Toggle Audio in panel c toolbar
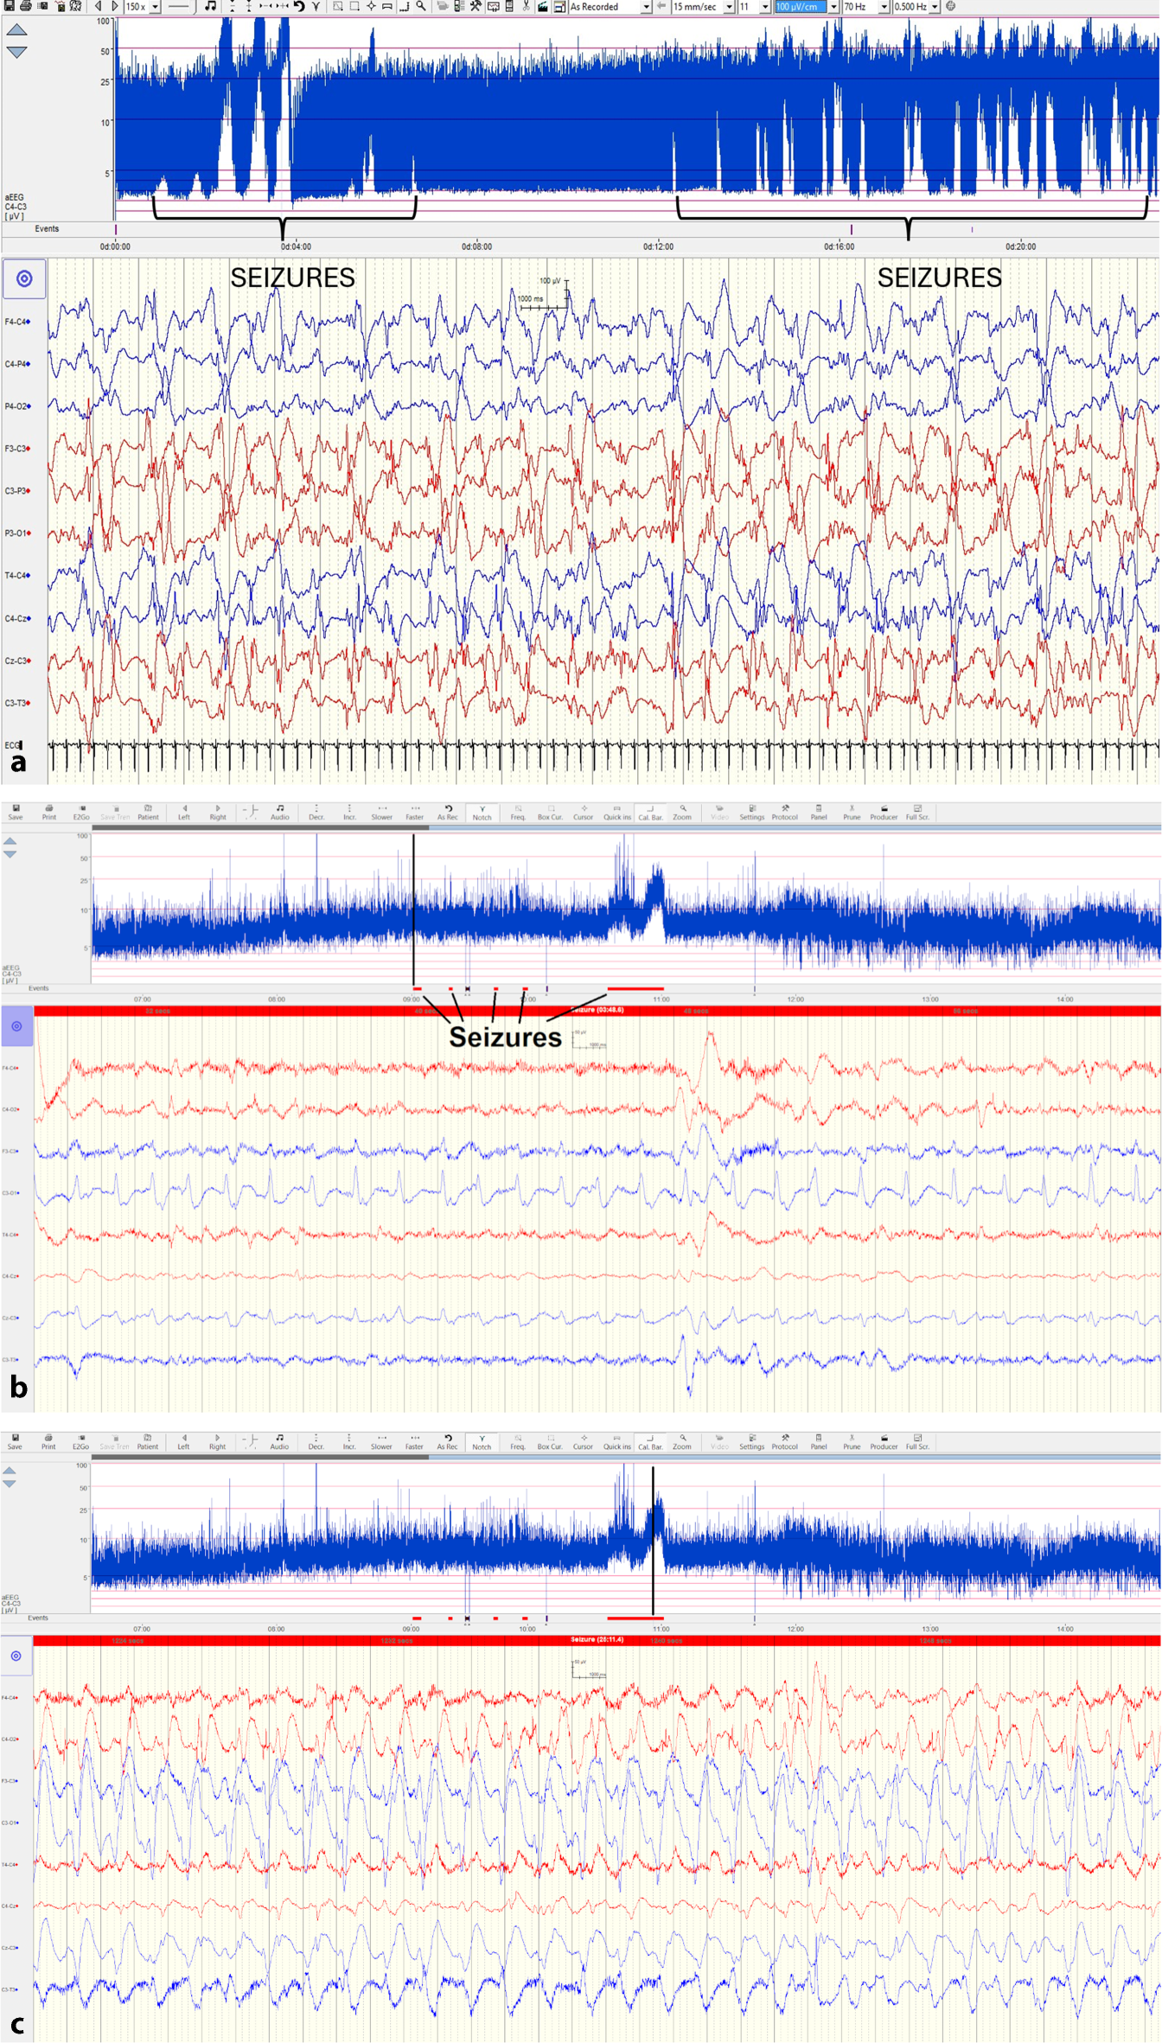This screenshot has width=1162, height=2043. click(x=279, y=1441)
